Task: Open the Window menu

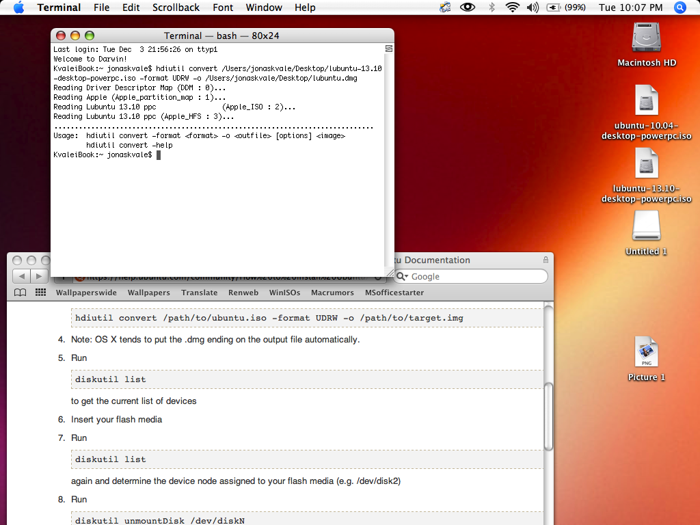Action: tap(264, 8)
